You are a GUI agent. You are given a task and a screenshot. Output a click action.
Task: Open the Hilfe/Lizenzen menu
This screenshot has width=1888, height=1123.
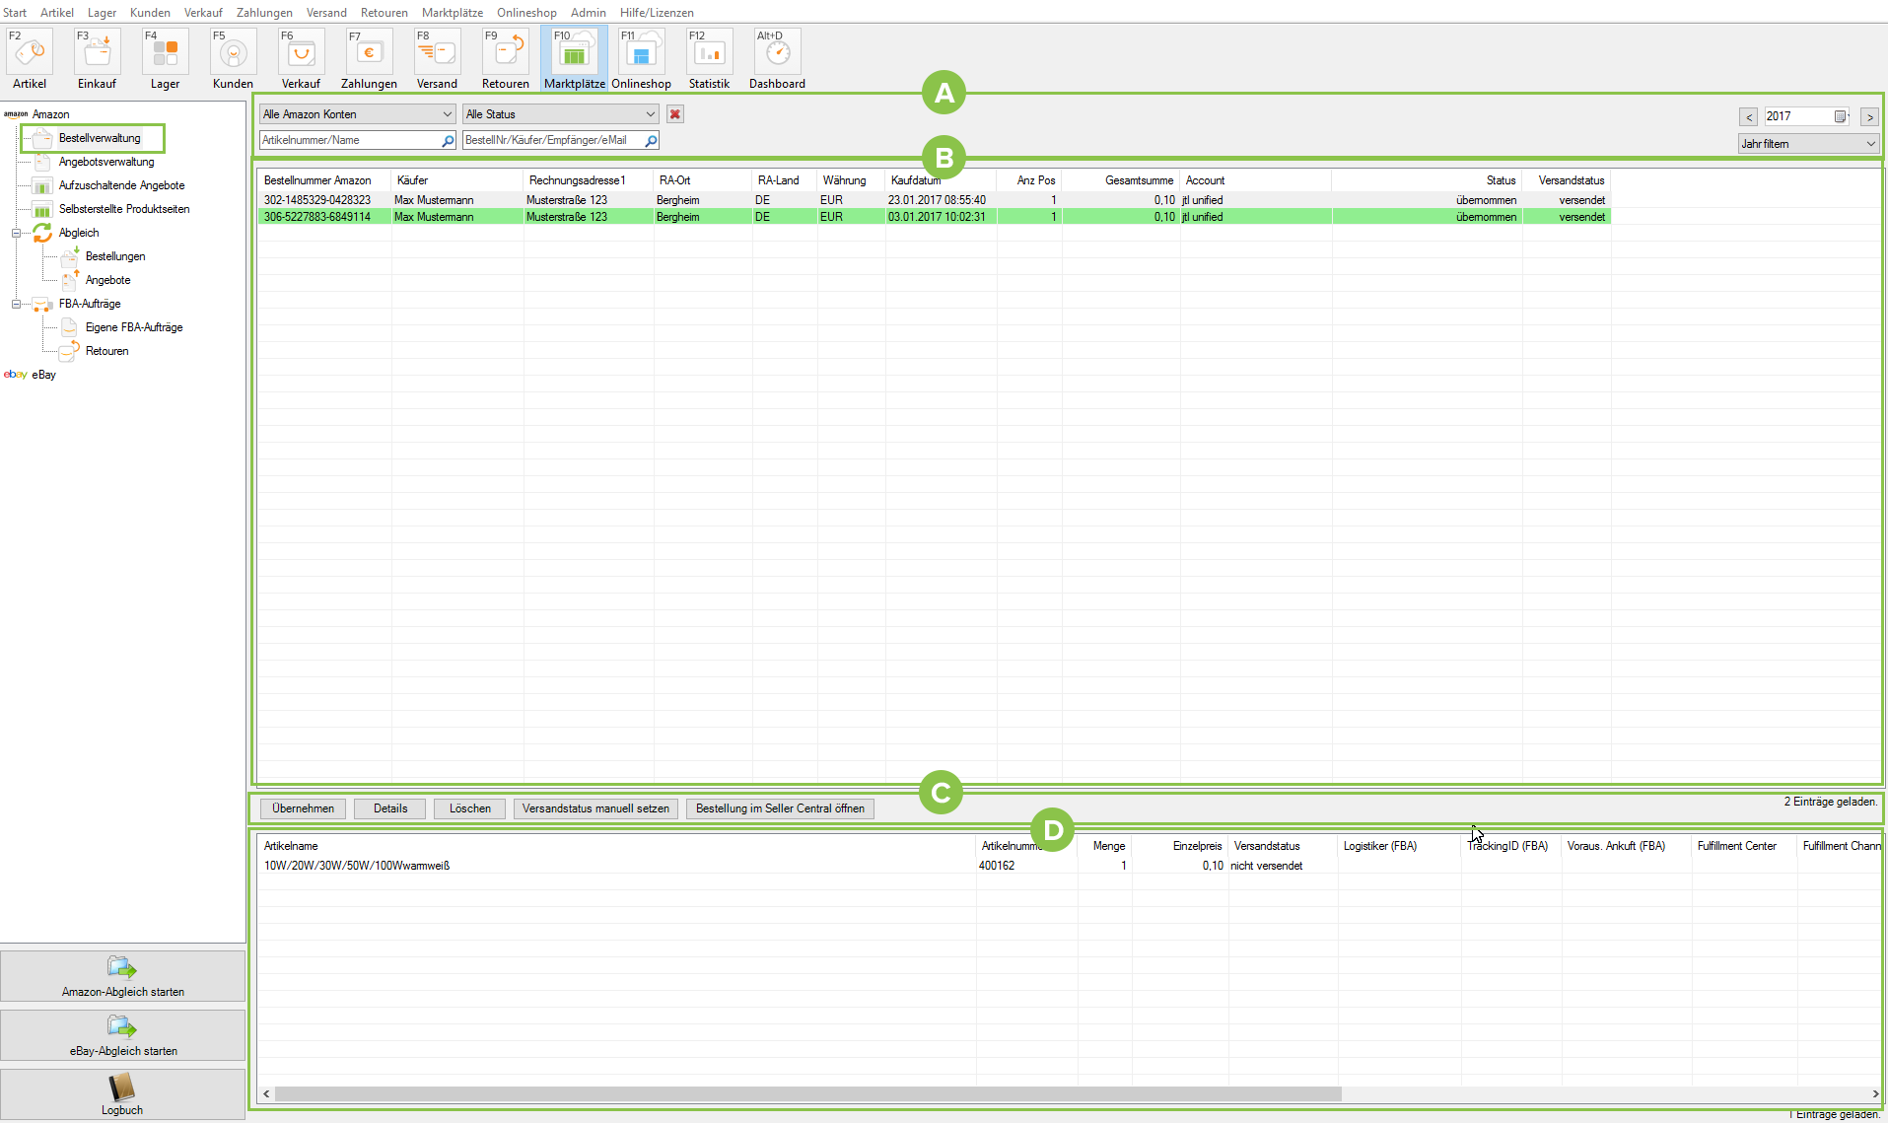[657, 13]
